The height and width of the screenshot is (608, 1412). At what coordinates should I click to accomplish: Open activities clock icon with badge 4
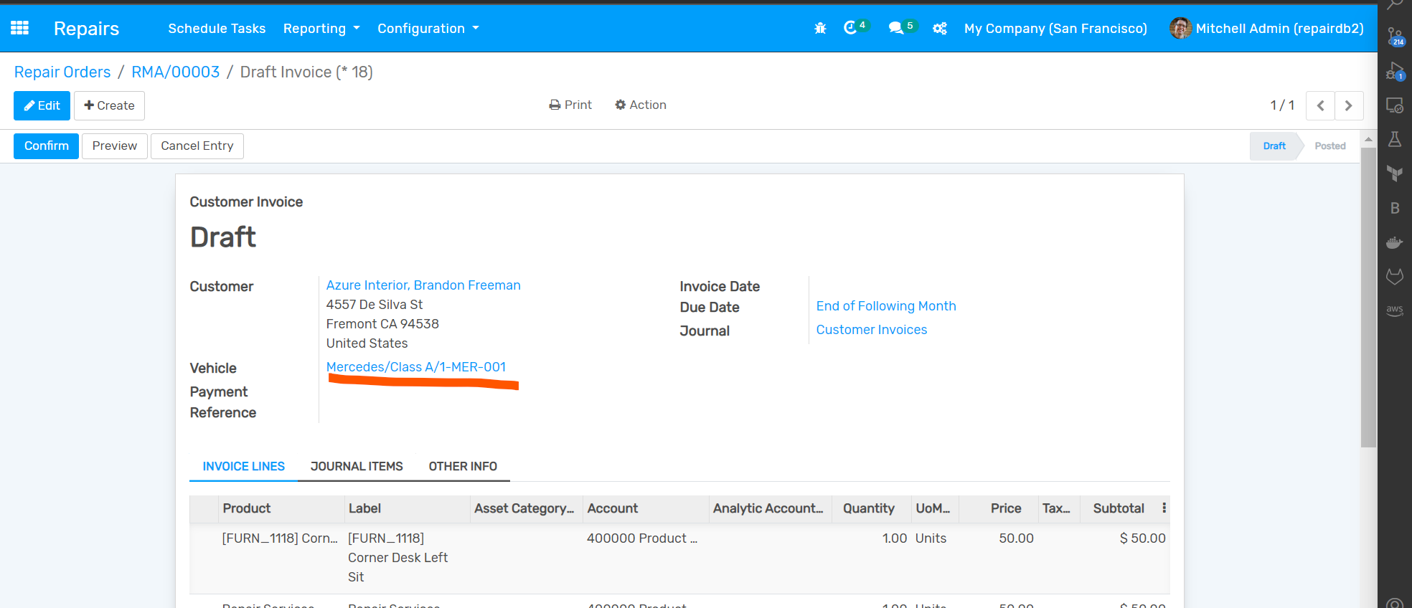(x=851, y=28)
